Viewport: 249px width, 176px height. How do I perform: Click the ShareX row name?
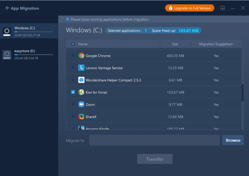click(x=91, y=117)
